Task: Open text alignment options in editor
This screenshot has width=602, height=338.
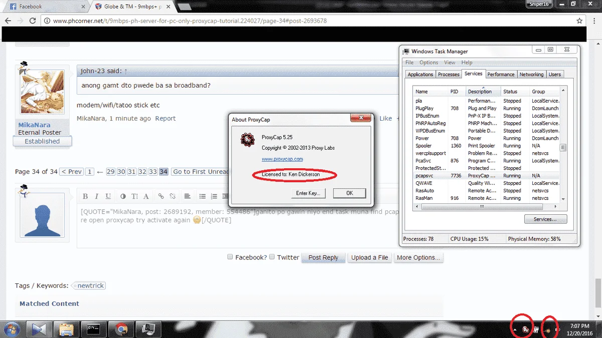Action: tap(187, 196)
